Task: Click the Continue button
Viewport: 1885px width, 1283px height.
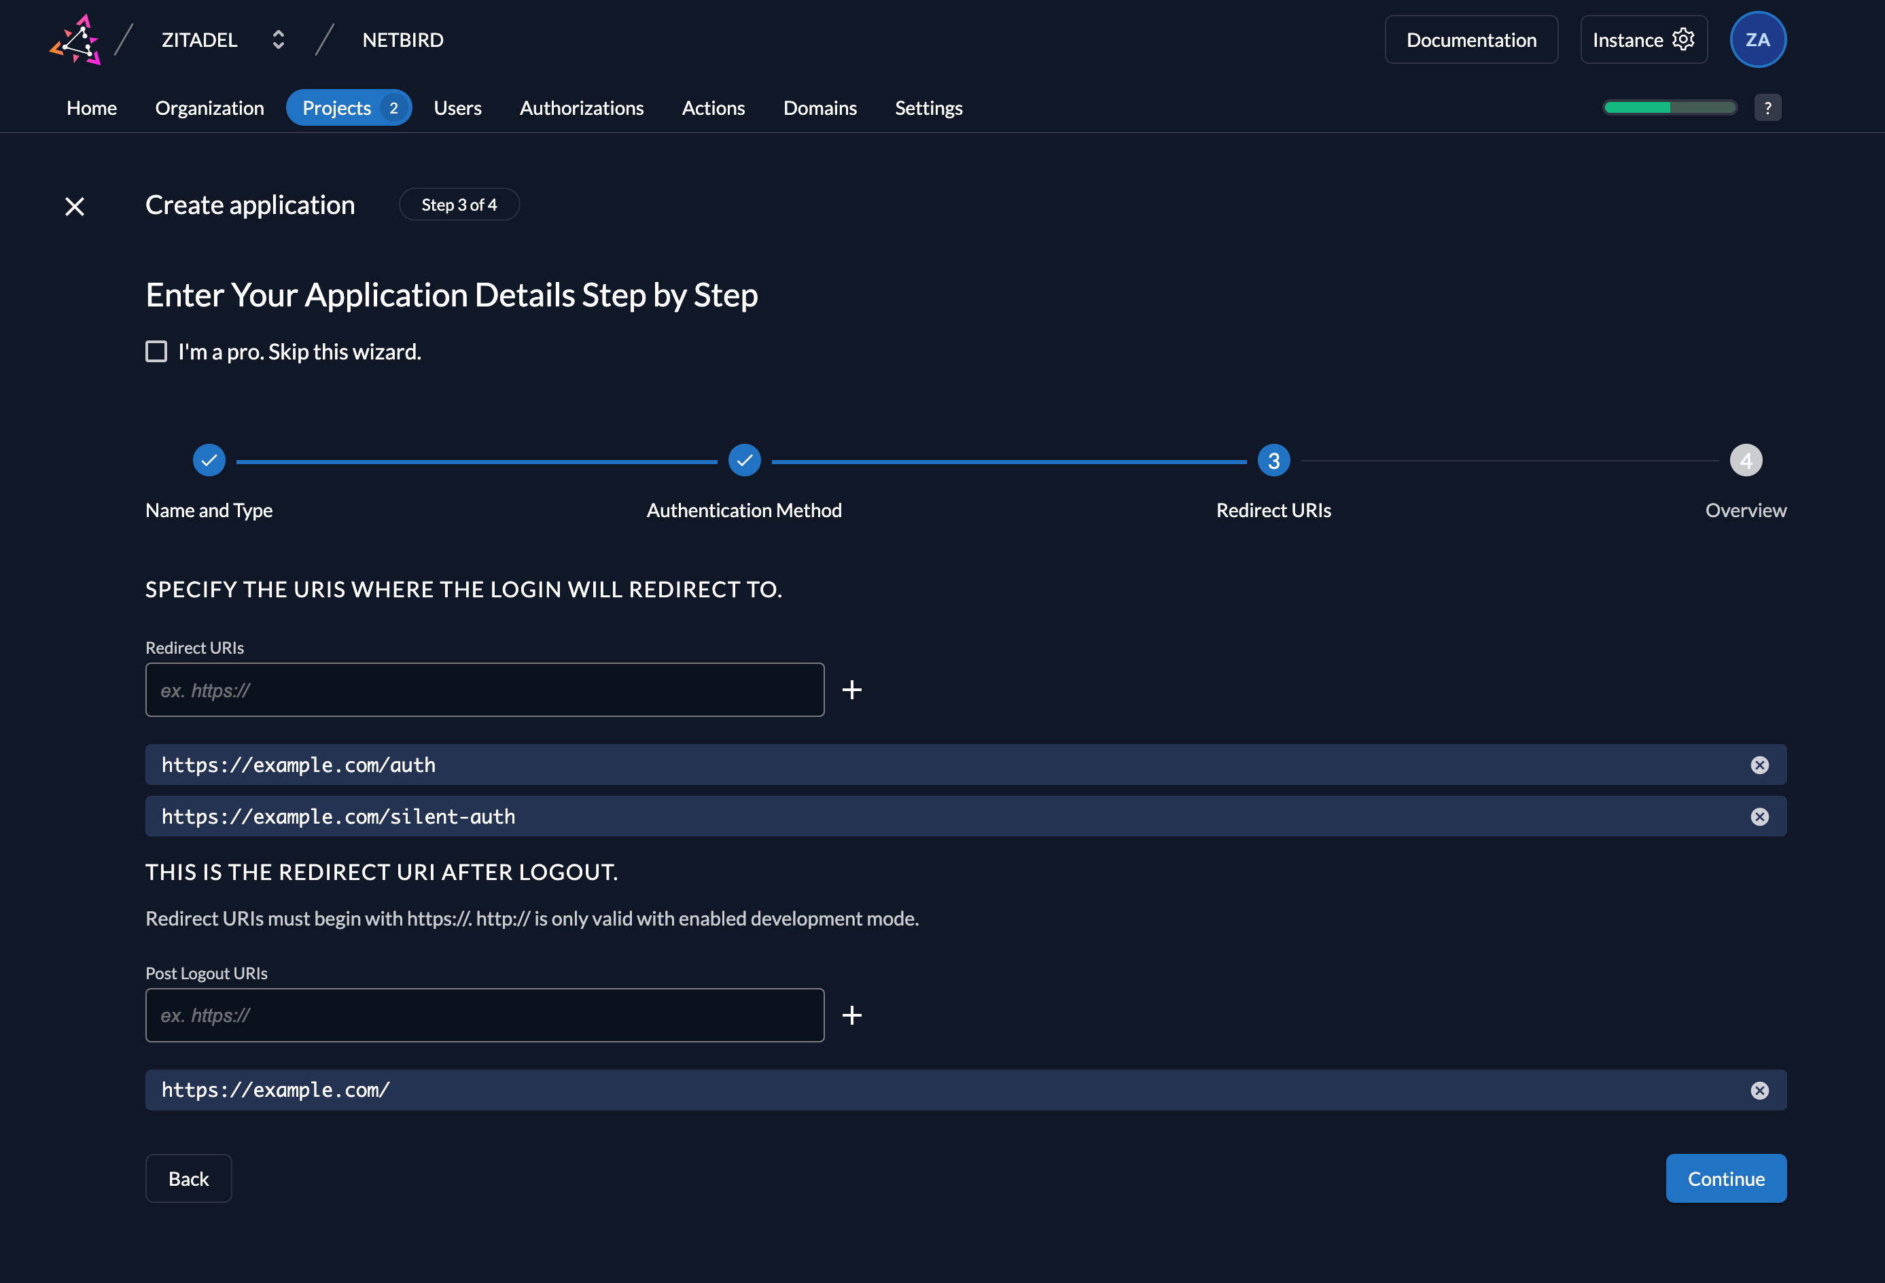Action: coord(1726,1178)
